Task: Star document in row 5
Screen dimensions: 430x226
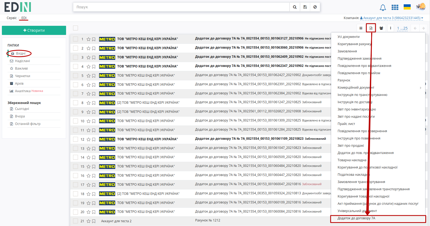Action: tap(88, 76)
